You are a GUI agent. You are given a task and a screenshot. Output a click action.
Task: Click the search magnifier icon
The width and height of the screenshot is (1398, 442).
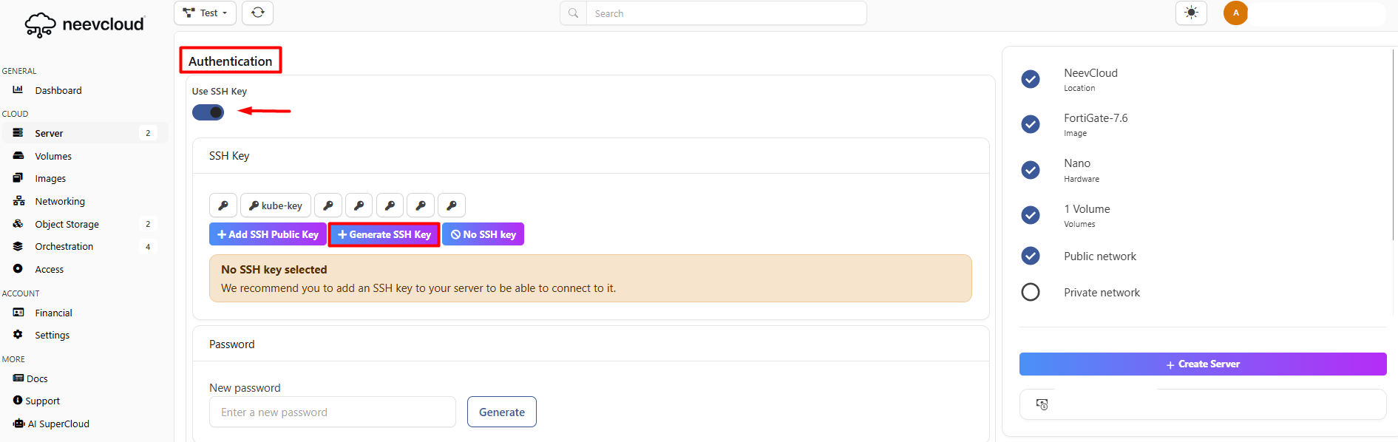tap(573, 13)
